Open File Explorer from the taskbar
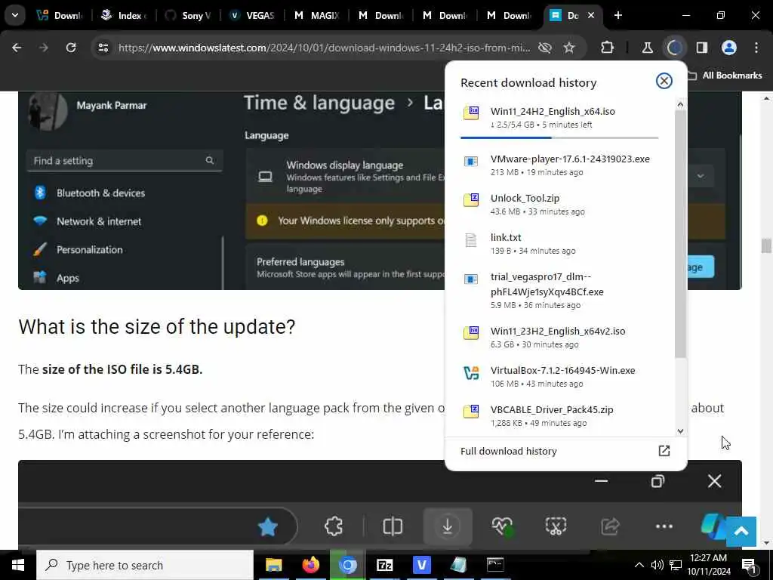The image size is (773, 580). [x=273, y=565]
